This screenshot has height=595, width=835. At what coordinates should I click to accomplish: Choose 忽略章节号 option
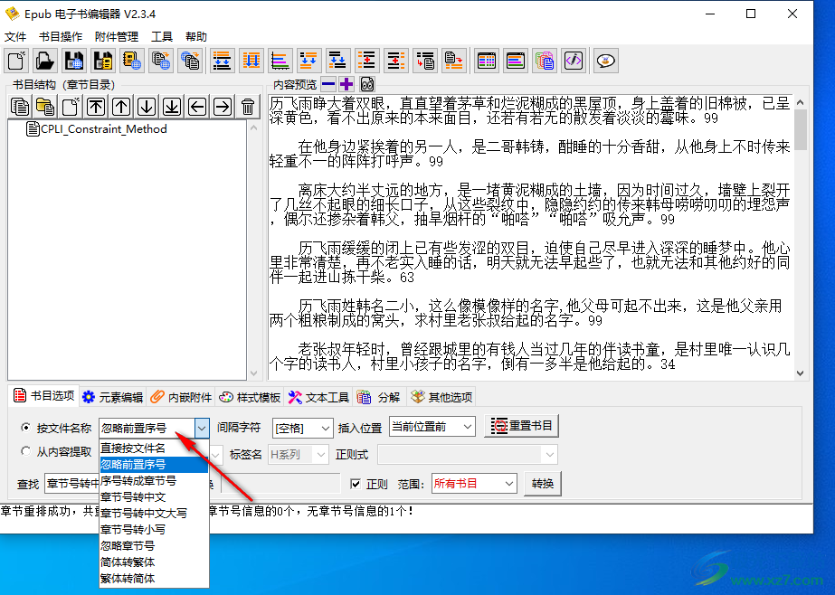[154, 545]
